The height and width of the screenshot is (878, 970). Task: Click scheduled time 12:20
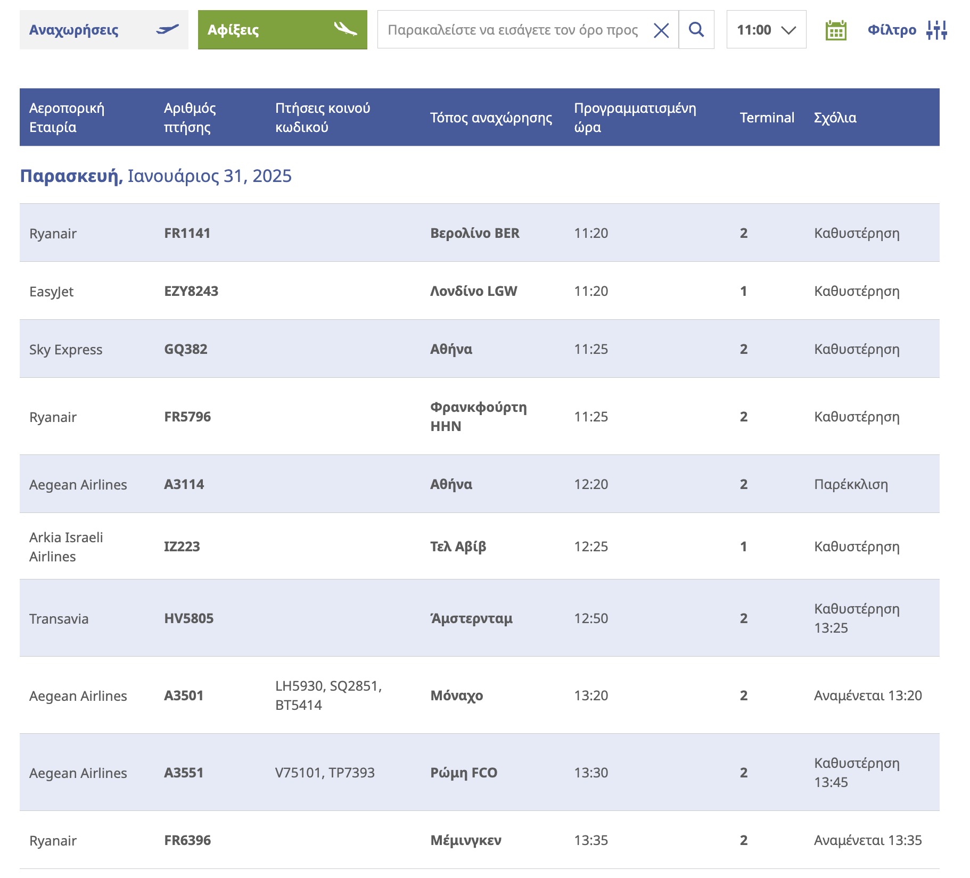(591, 484)
